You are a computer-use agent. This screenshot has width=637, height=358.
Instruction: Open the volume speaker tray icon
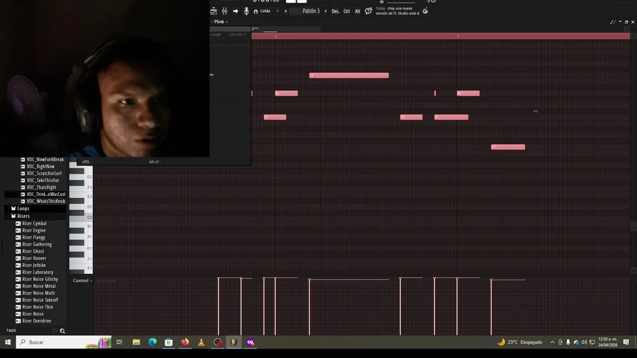tap(584, 342)
